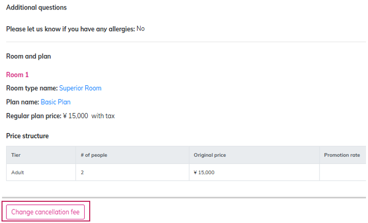Select the ¥ 15,000 original price cell

coord(204,173)
